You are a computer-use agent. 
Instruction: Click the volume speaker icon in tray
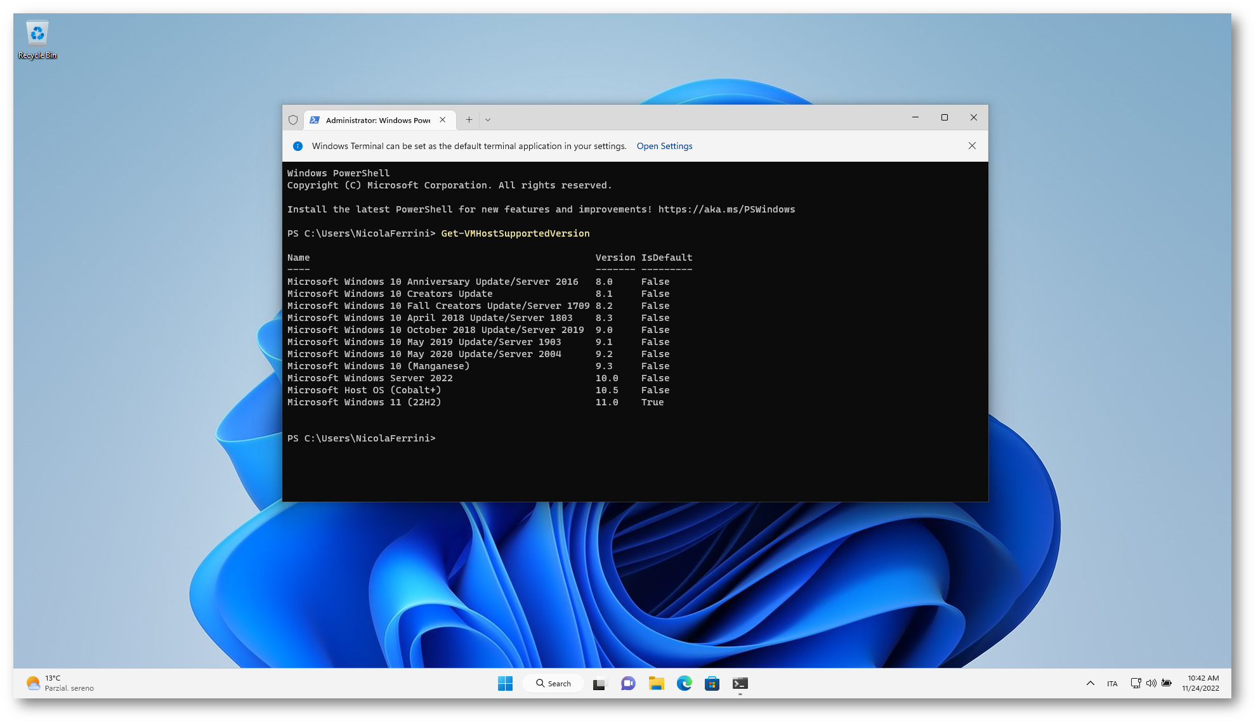pyautogui.click(x=1151, y=683)
